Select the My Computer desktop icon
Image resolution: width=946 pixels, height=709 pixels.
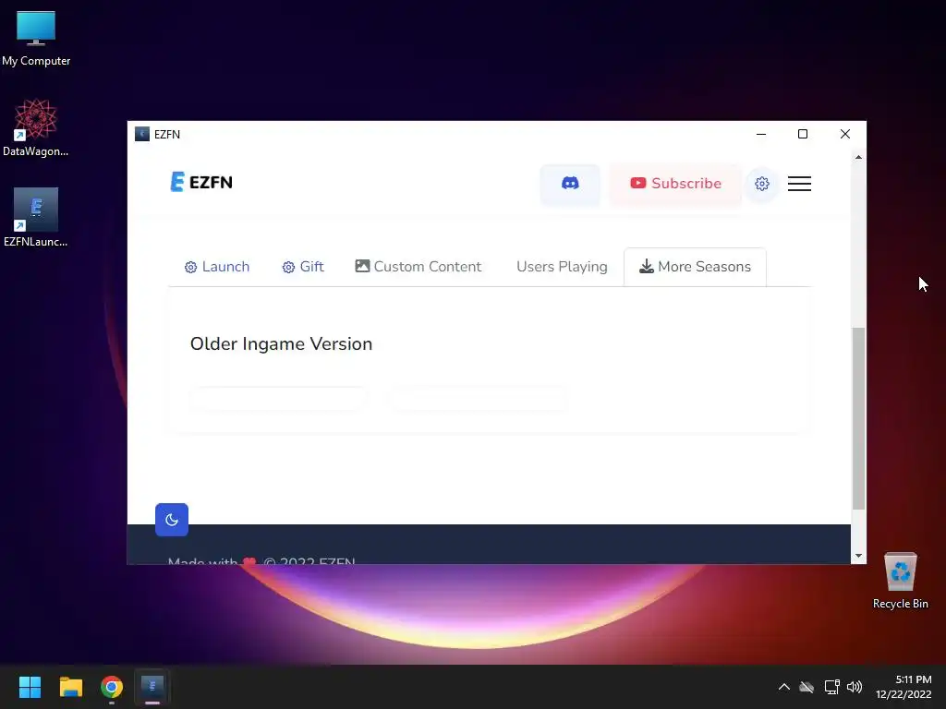click(36, 39)
